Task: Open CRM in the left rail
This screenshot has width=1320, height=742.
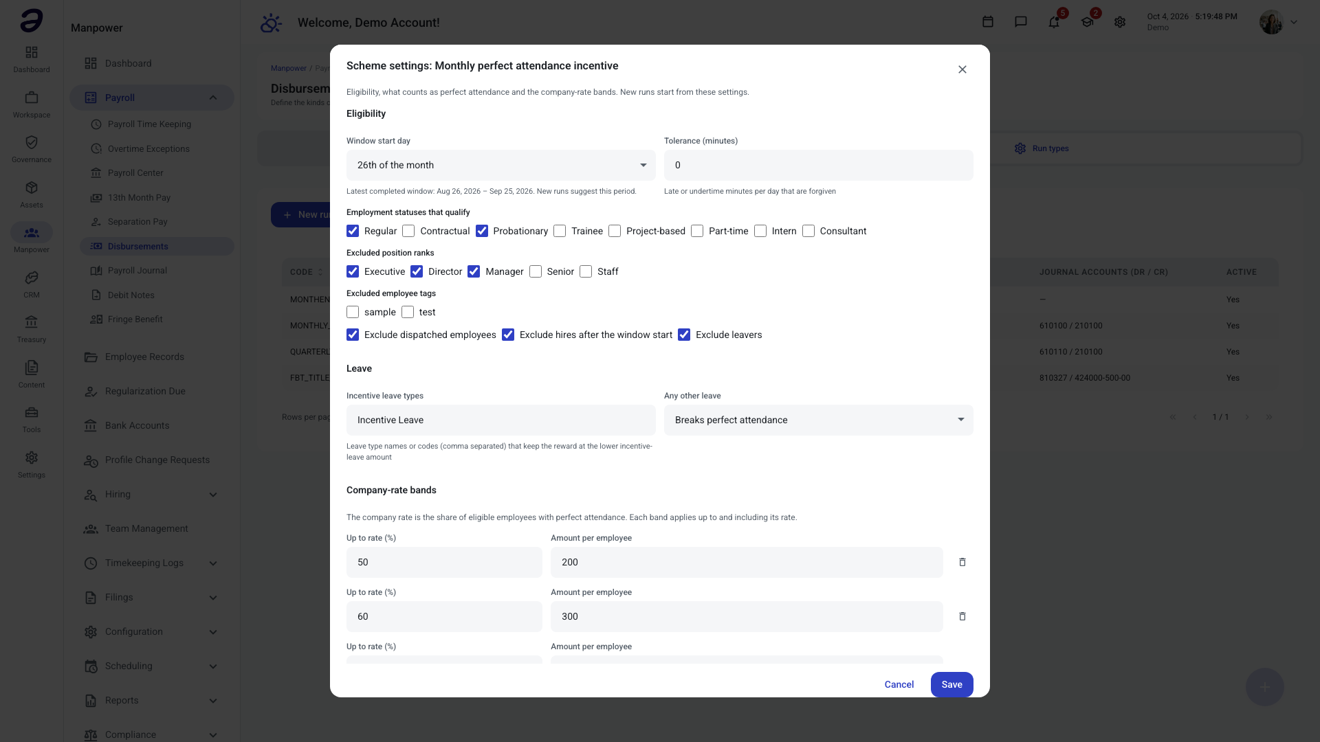Action: coord(32,284)
